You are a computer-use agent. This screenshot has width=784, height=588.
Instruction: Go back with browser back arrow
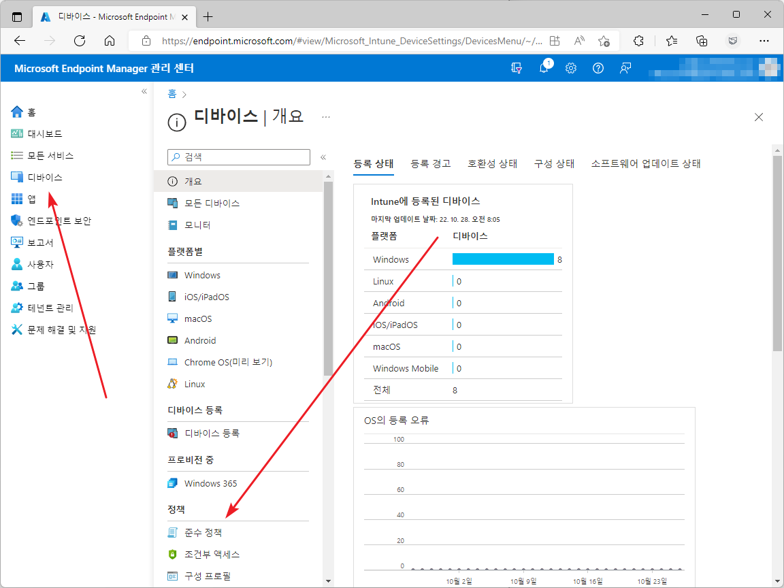coord(20,41)
